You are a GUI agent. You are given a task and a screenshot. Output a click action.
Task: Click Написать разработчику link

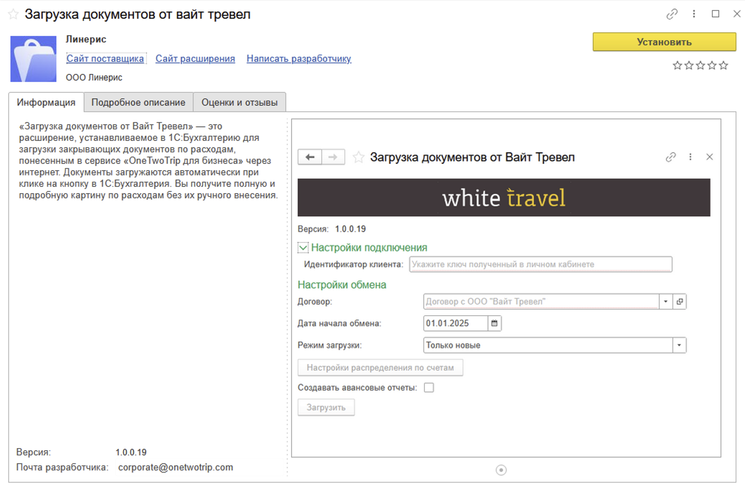pos(299,58)
